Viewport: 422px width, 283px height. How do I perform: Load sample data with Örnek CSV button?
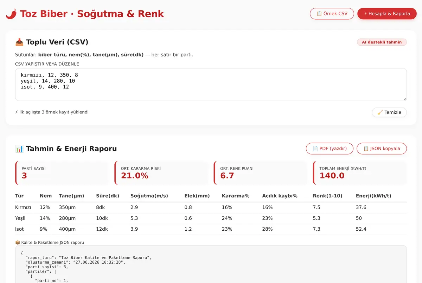tap(332, 14)
